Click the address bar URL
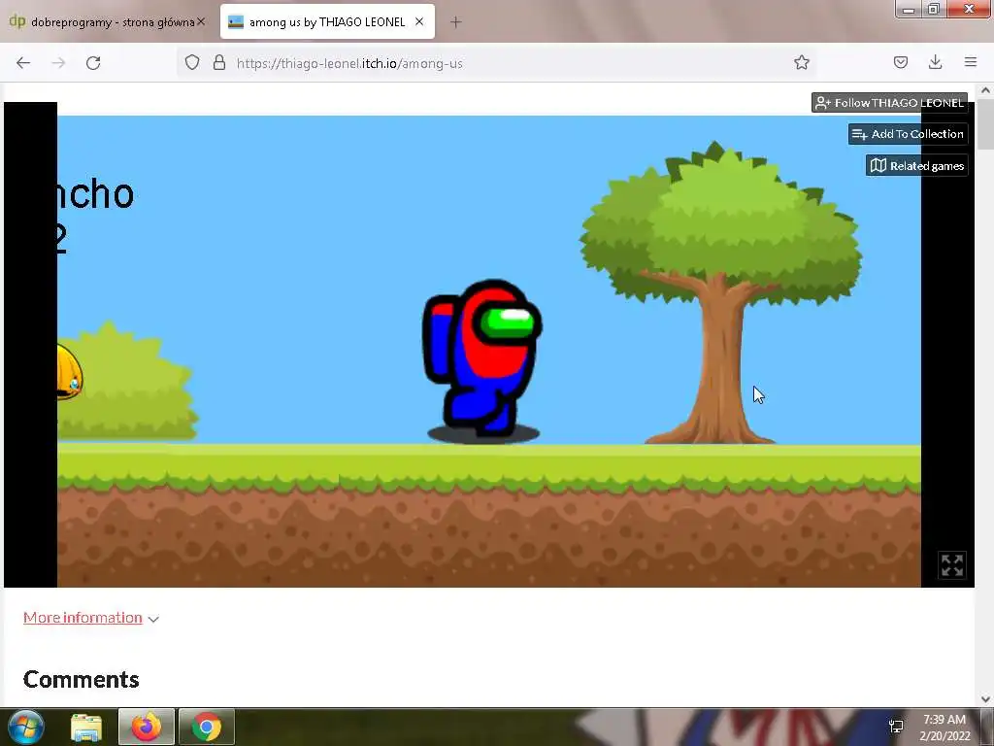Image resolution: width=994 pixels, height=746 pixels. click(x=349, y=63)
